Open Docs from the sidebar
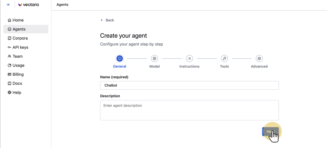Image resolution: width=327 pixels, height=148 pixels. (17, 83)
